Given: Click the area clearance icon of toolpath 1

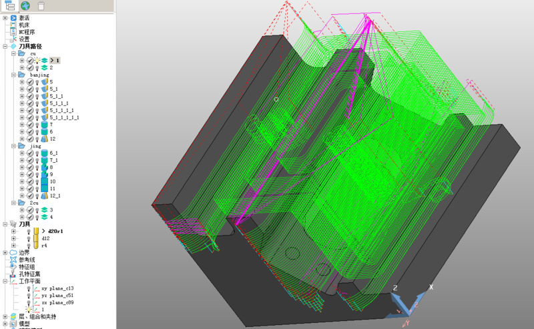Looking at the screenshot, I should click(44, 60).
